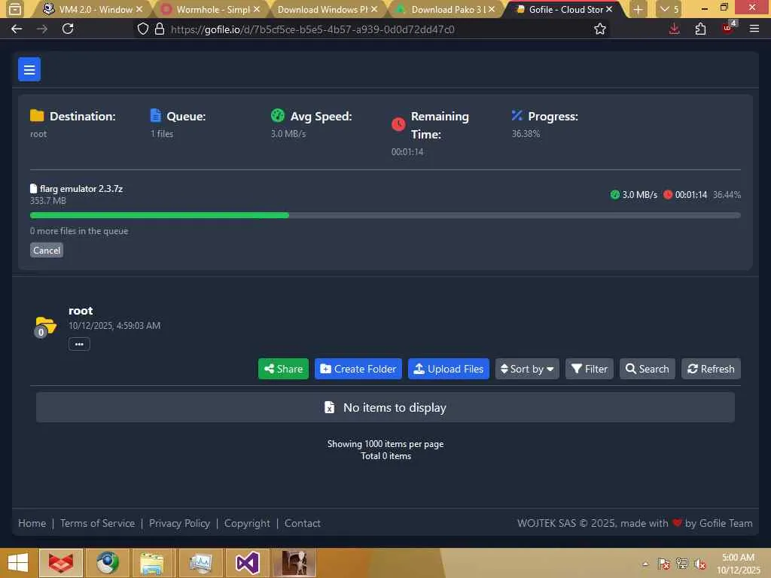The image size is (771, 578).
Task: Click the uBlock Origin extension icon
Action: [x=728, y=28]
